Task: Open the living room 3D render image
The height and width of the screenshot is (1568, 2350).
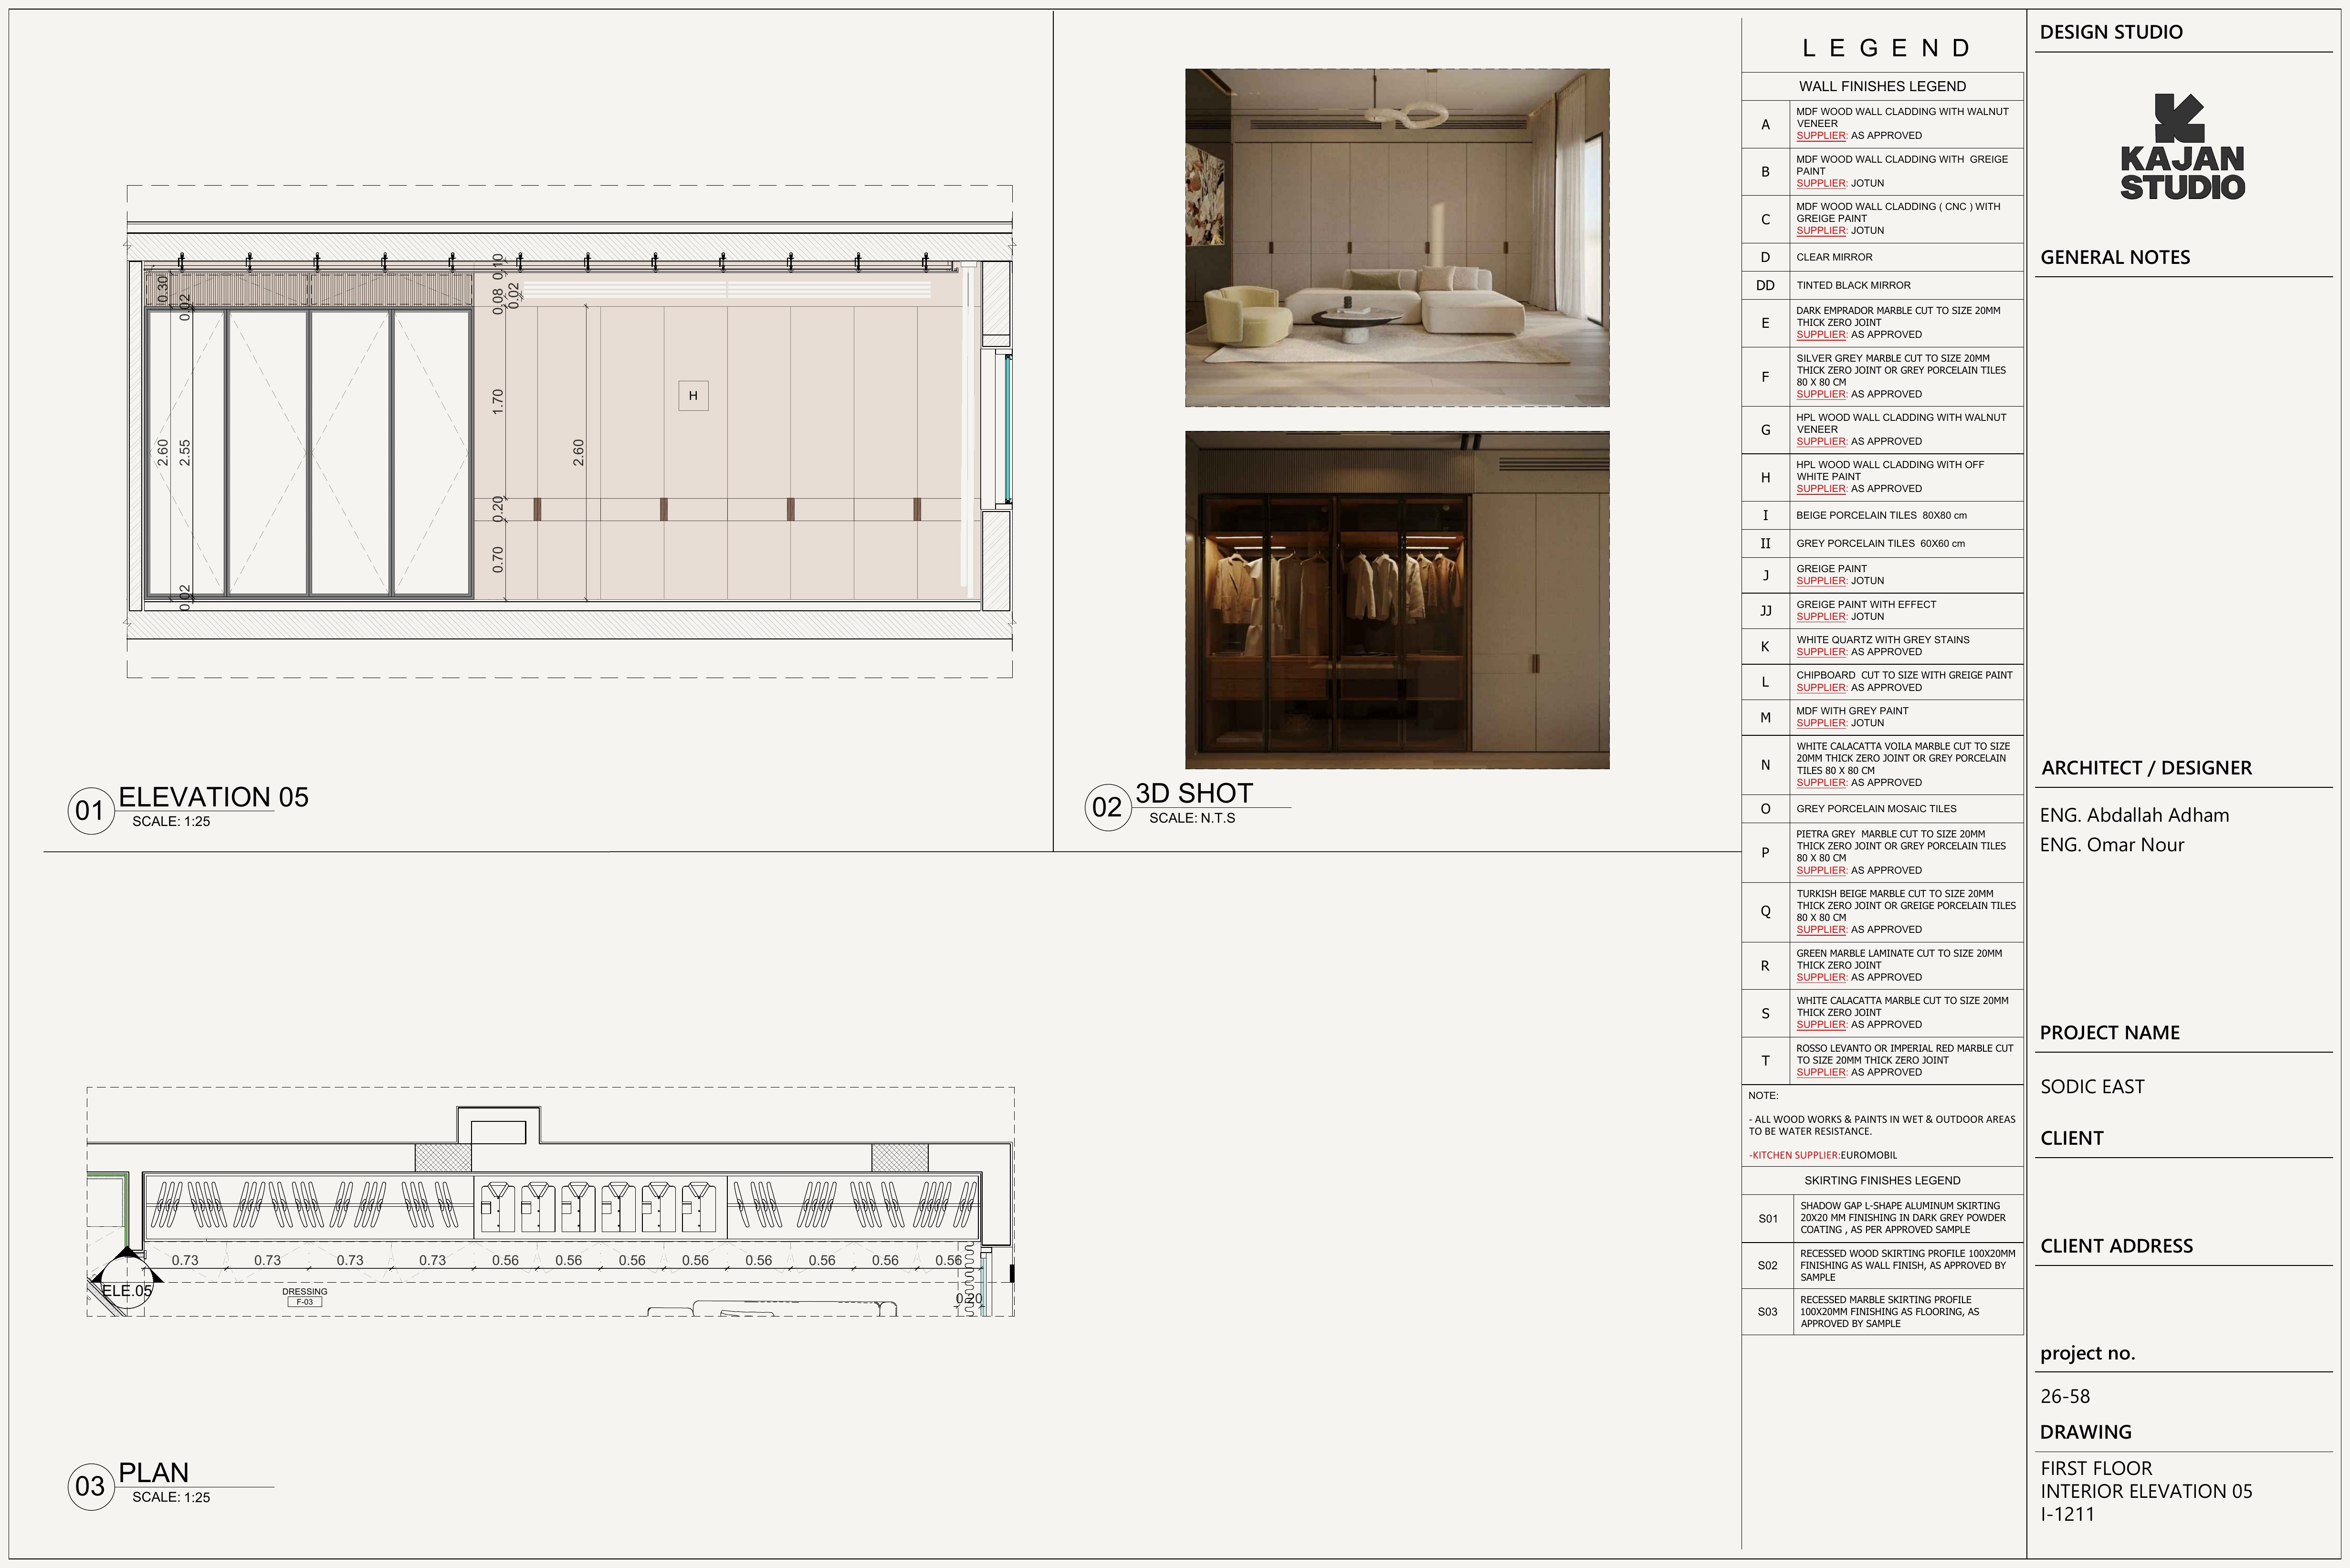Action: [x=1397, y=238]
